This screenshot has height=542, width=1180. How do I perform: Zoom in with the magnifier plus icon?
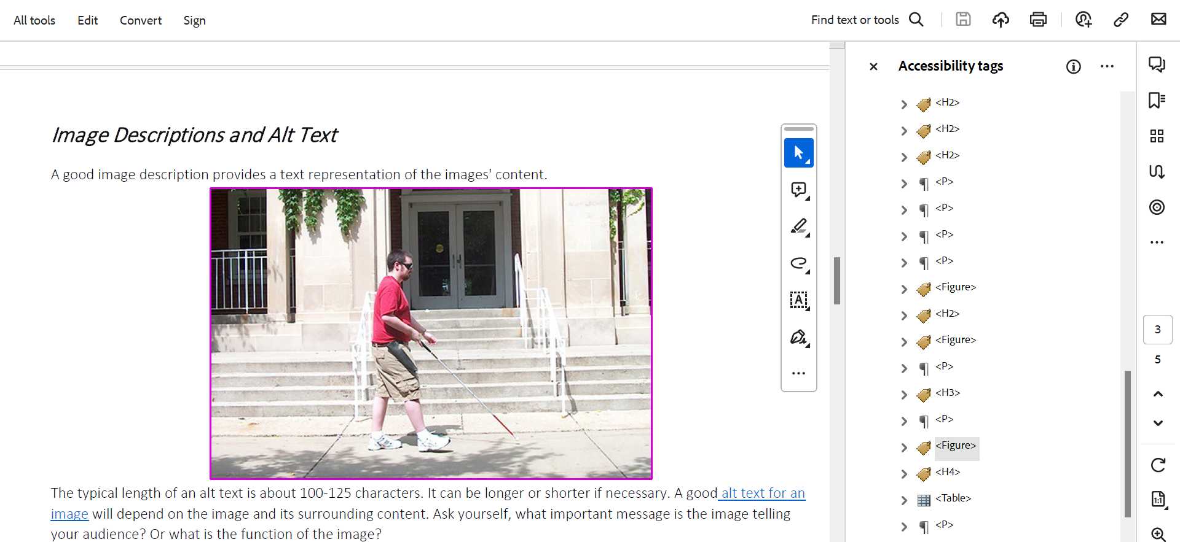pos(1158,534)
